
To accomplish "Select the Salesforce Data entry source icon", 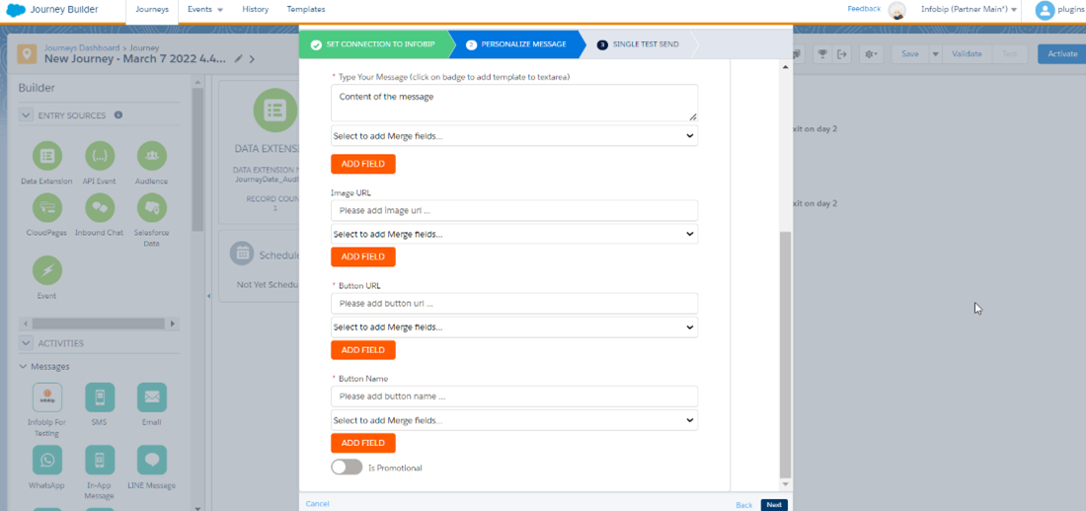I will pyautogui.click(x=152, y=208).
